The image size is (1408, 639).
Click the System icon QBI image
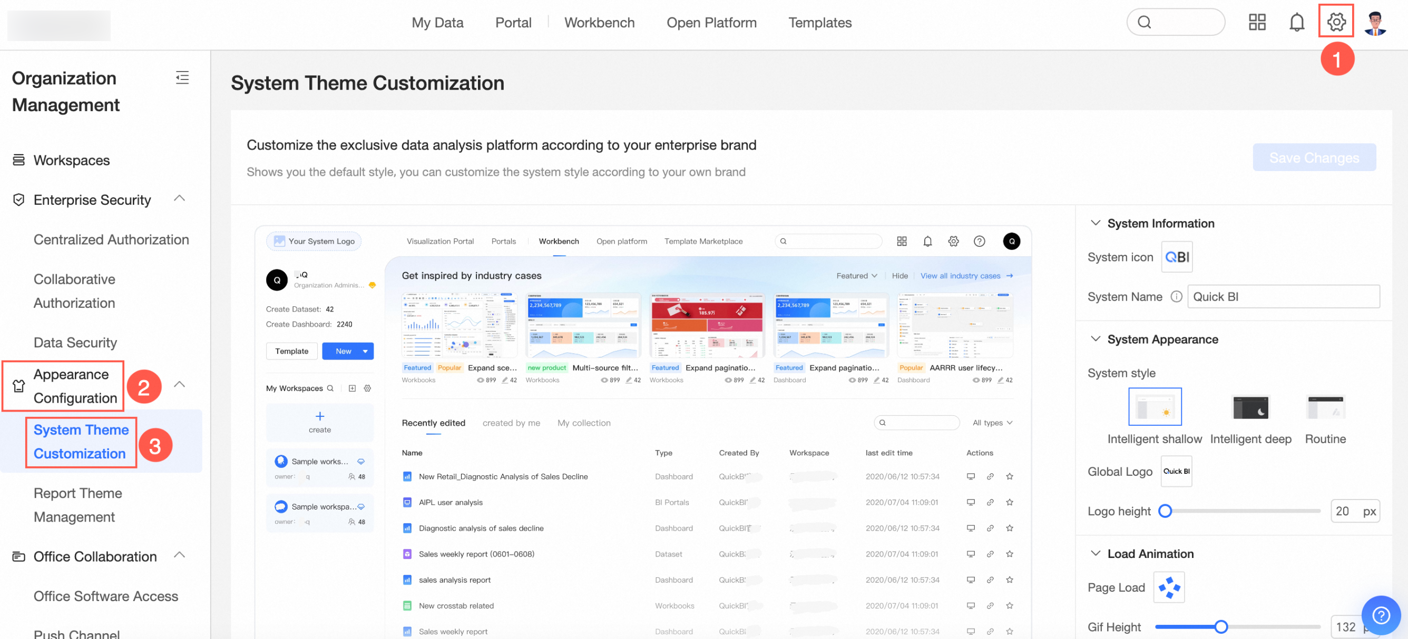pyautogui.click(x=1176, y=257)
